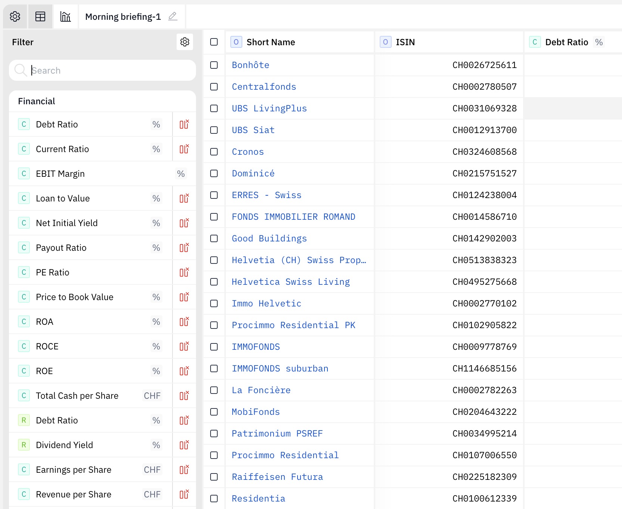
Task: Select the EBIT Margin filter row
Action: (x=102, y=174)
